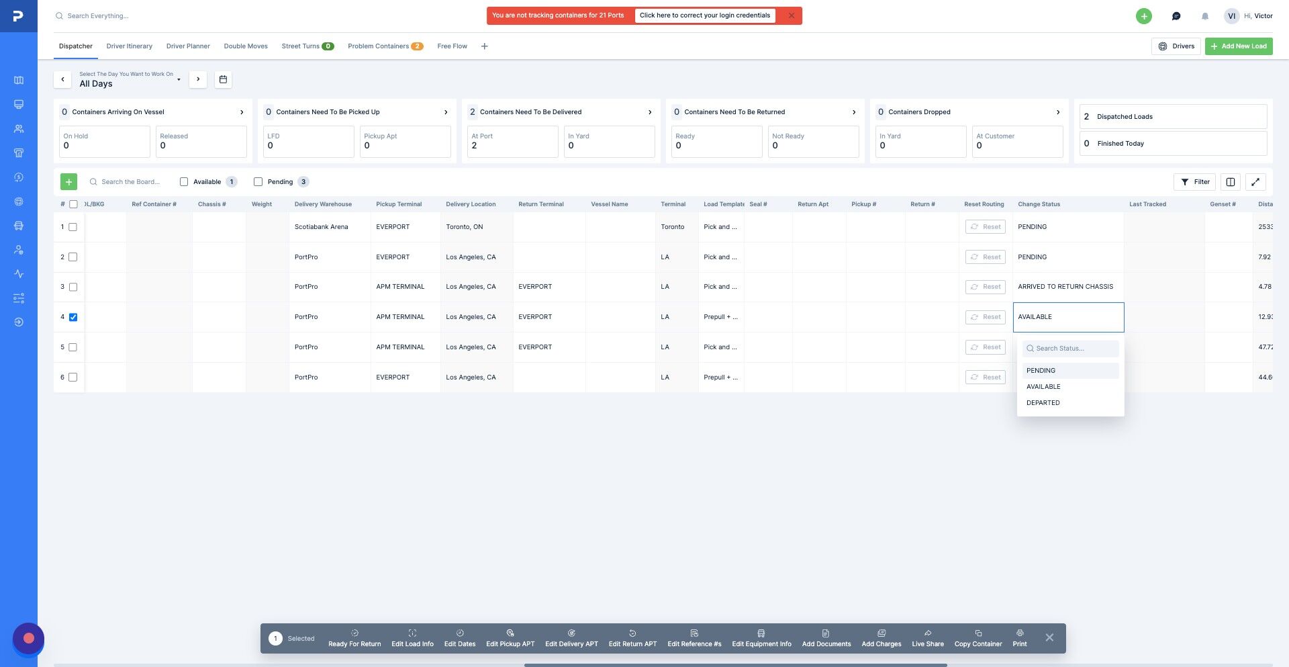Click Edit Dates action

(x=460, y=638)
